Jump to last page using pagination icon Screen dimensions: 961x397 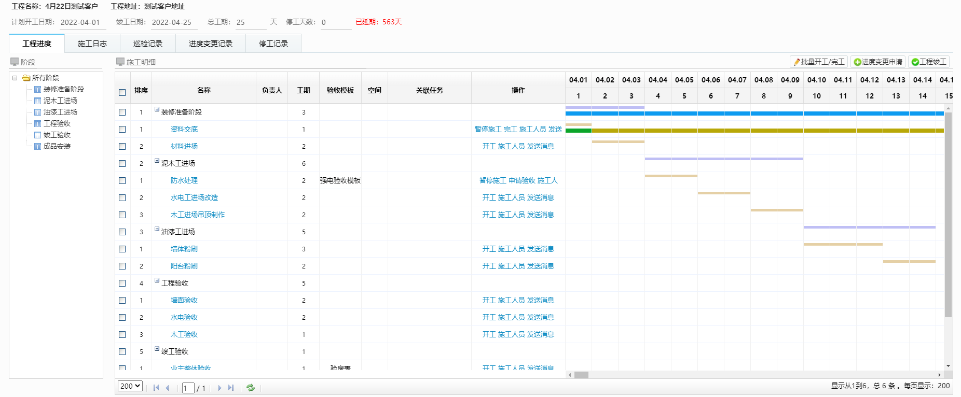coord(231,388)
